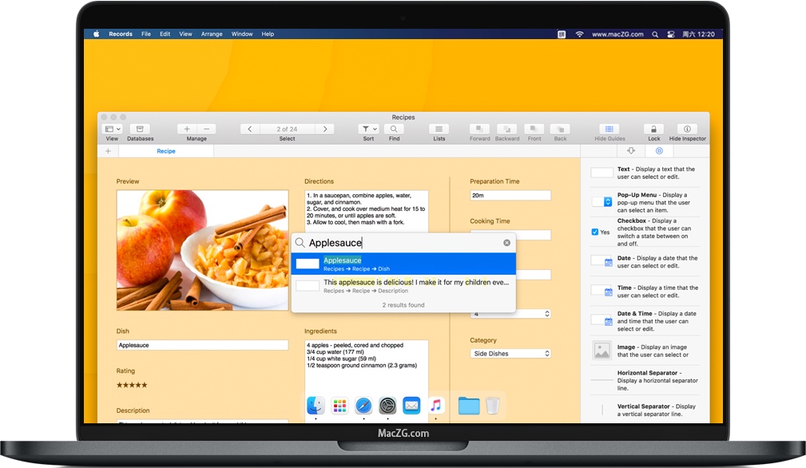Select the inspector elements library tab icon
The height and width of the screenshot is (468, 806).
tap(631, 150)
